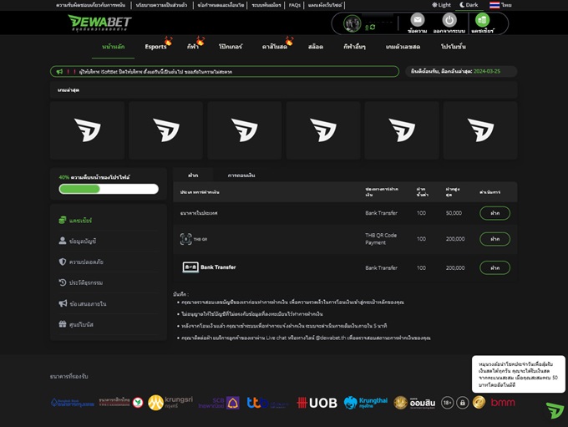Open the Thai language selector
This screenshot has width=568, height=427.
click(x=501, y=5)
